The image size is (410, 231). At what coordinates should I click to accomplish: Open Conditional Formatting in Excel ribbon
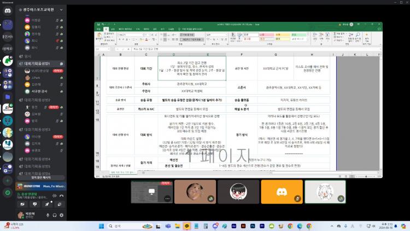233,37
